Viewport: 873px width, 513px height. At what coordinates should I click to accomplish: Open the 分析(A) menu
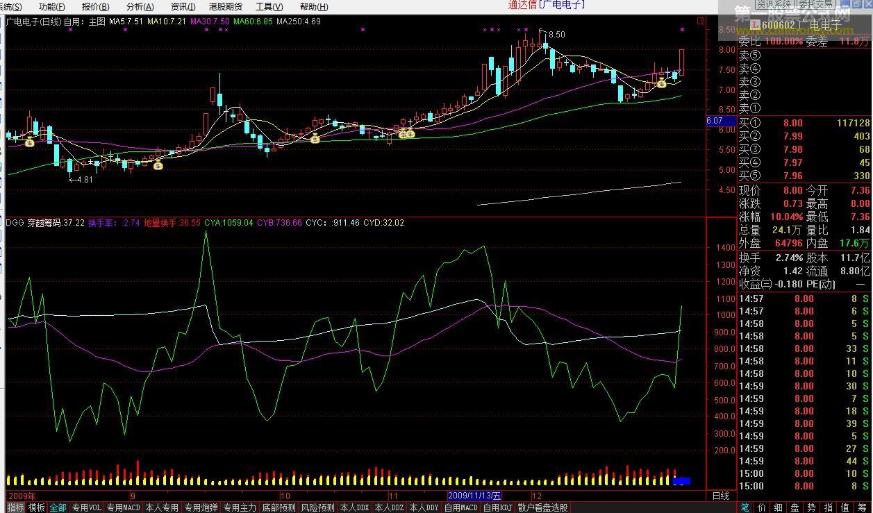(x=140, y=6)
